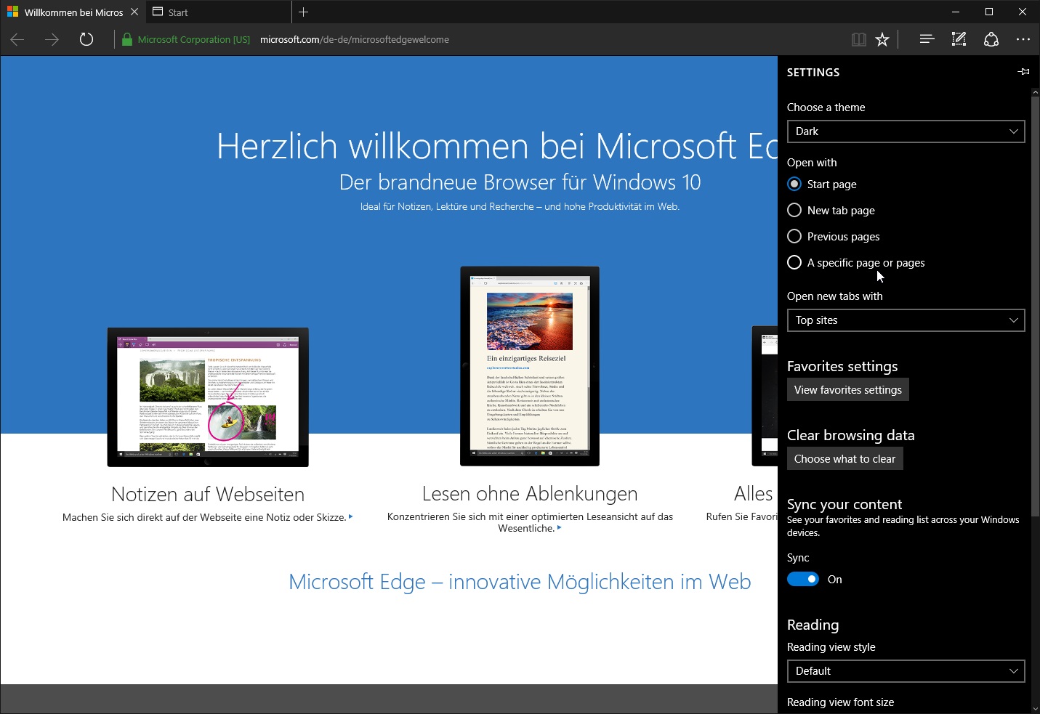Click the Lesen ohne Ablenkungen tablet image

click(530, 366)
